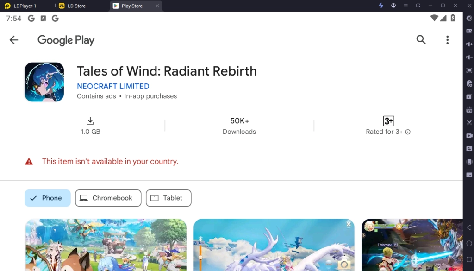474x271 pixels.
Task: View the first game screenshot
Action: coord(106,245)
